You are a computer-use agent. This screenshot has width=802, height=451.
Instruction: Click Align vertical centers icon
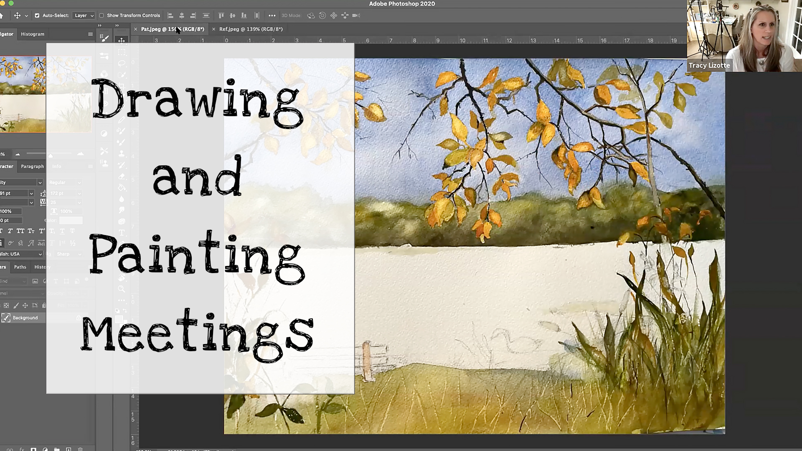pyautogui.click(x=232, y=15)
